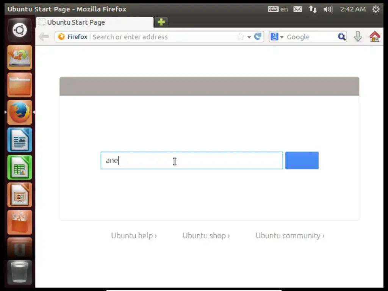Open the Ubuntu shop link

(x=206, y=236)
